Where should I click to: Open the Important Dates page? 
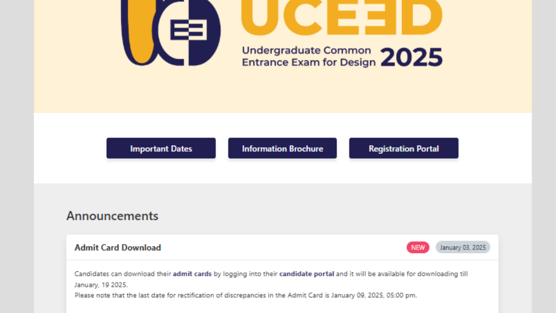coord(161,148)
